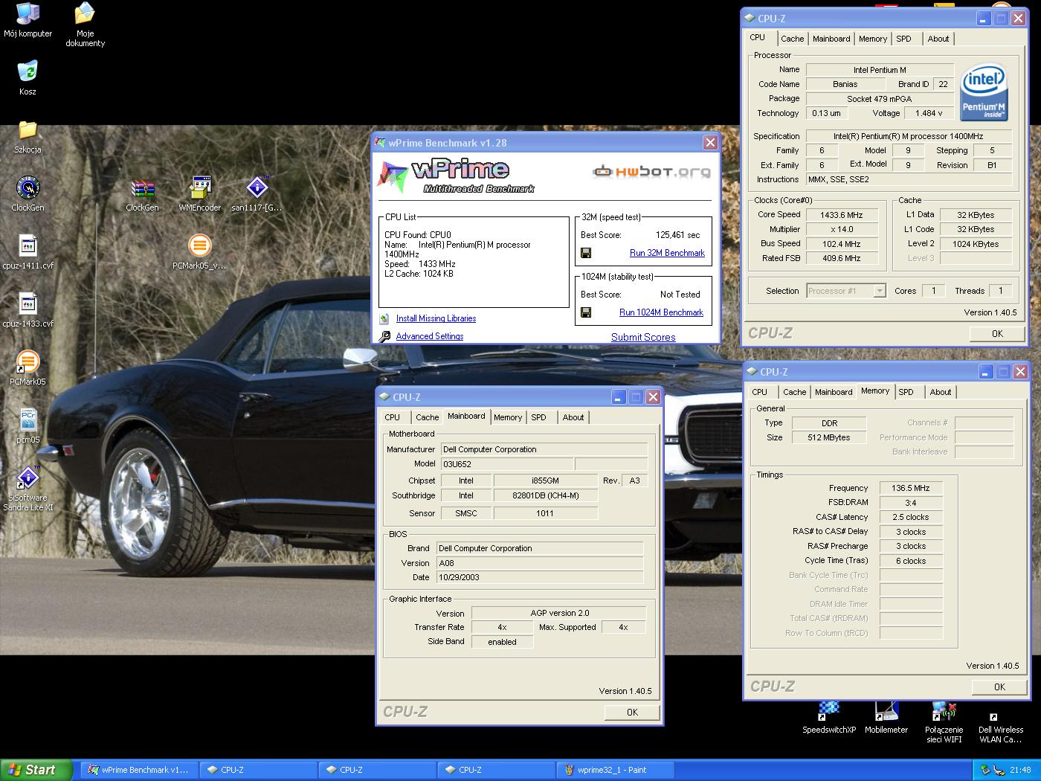
Task: Click the Windows Start button
Action: pyautogui.click(x=36, y=770)
